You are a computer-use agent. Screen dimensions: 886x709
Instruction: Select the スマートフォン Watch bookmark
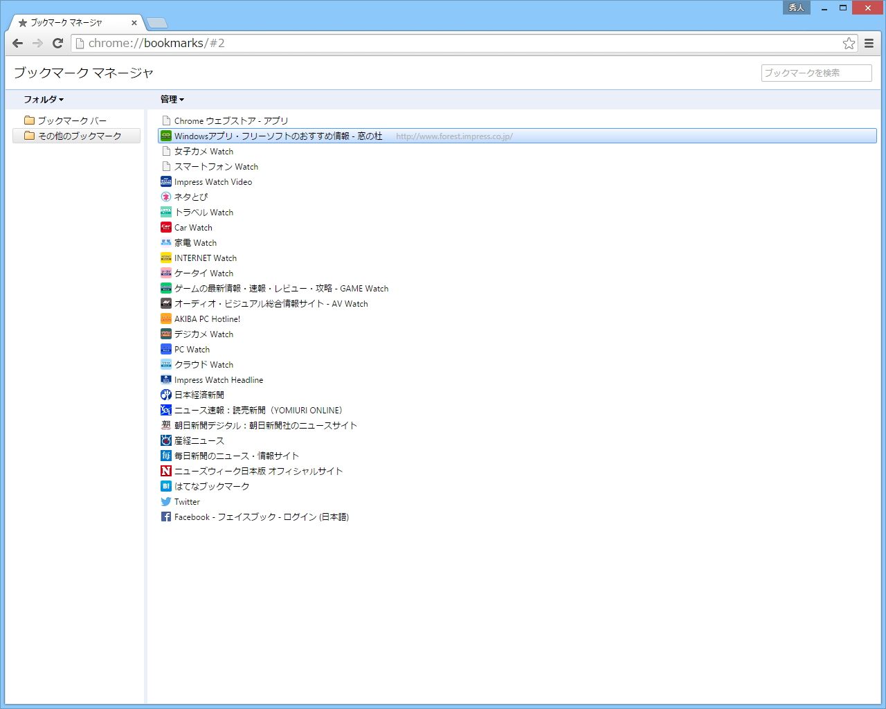pyautogui.click(x=216, y=166)
